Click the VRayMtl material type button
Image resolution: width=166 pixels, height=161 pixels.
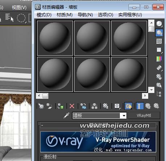144,115
